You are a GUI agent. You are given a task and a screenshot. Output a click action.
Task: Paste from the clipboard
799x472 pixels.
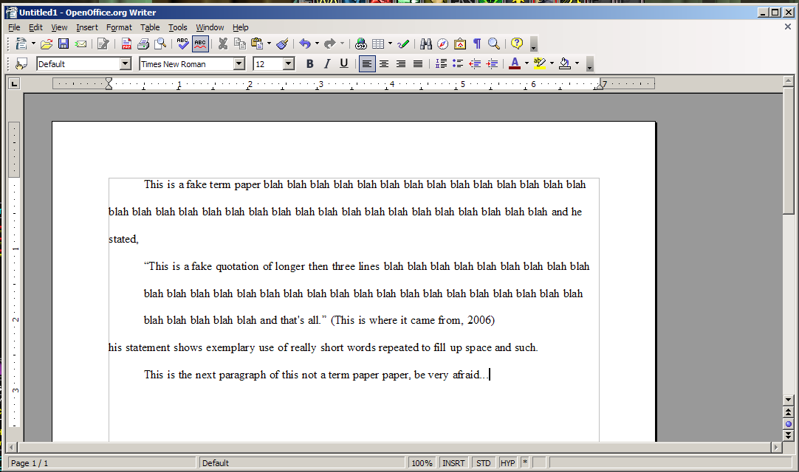coord(257,44)
